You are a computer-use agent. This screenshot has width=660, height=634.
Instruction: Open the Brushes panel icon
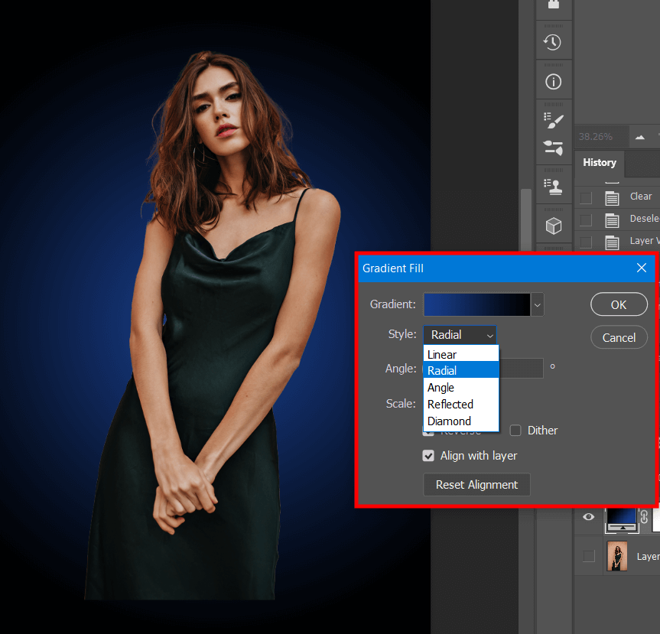tap(553, 148)
